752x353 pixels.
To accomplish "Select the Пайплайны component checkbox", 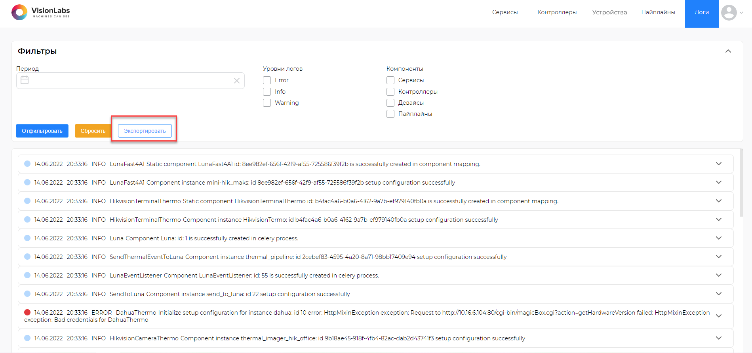I will (390, 114).
